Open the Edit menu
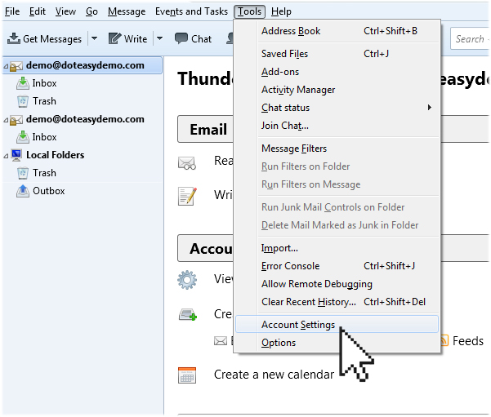The width and height of the screenshot is (491, 417). pyautogui.click(x=38, y=11)
